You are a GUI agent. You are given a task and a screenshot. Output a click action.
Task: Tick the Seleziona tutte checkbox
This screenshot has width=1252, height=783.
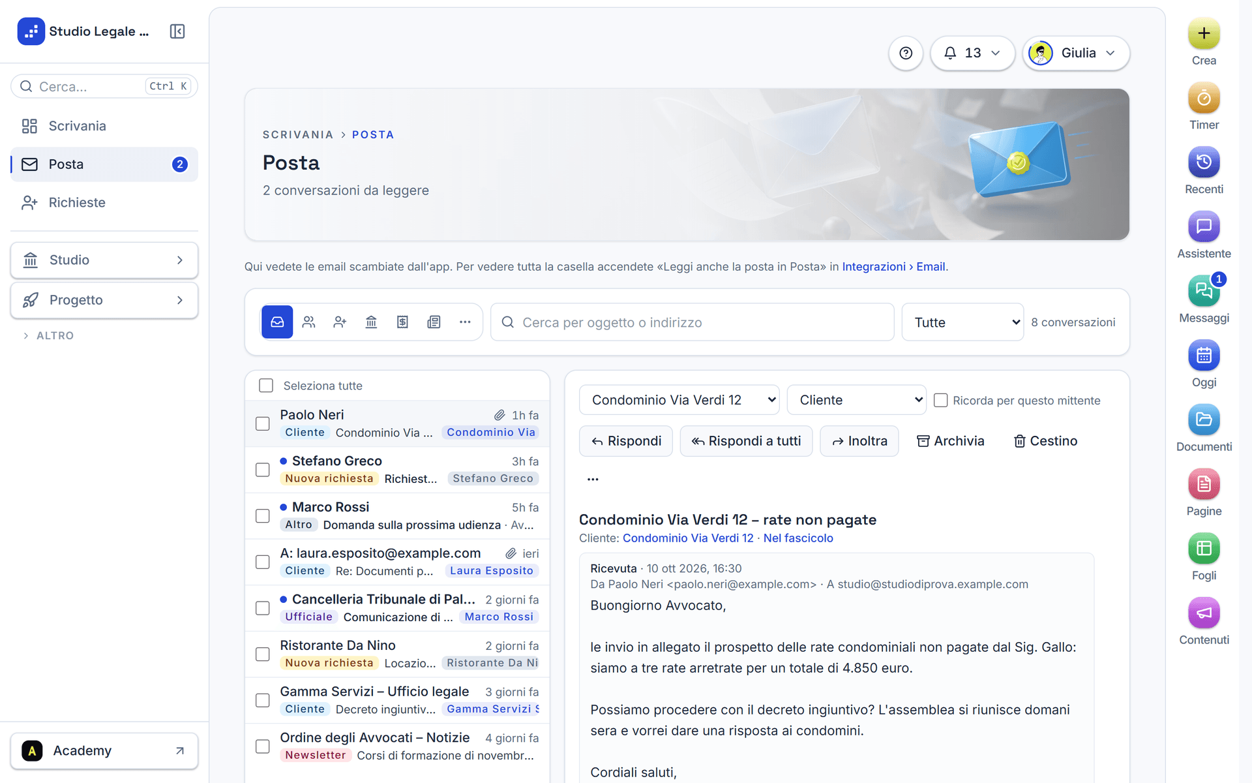tap(266, 386)
